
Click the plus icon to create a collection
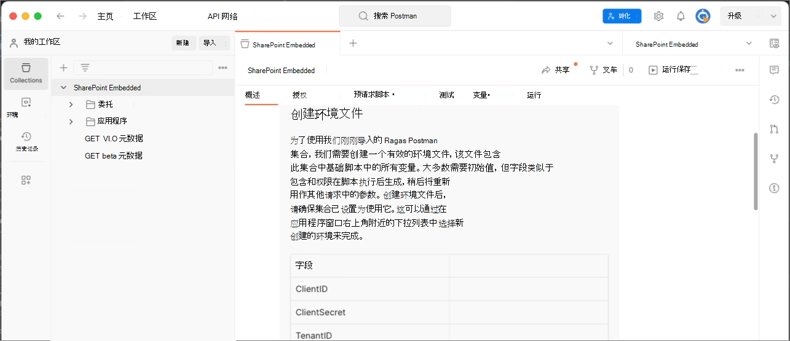(x=63, y=68)
